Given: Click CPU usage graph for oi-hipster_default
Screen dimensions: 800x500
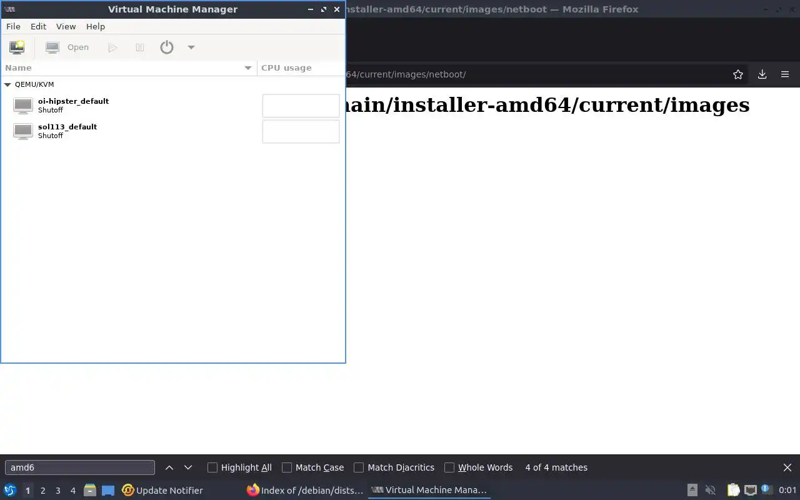Looking at the screenshot, I should 301,106.
